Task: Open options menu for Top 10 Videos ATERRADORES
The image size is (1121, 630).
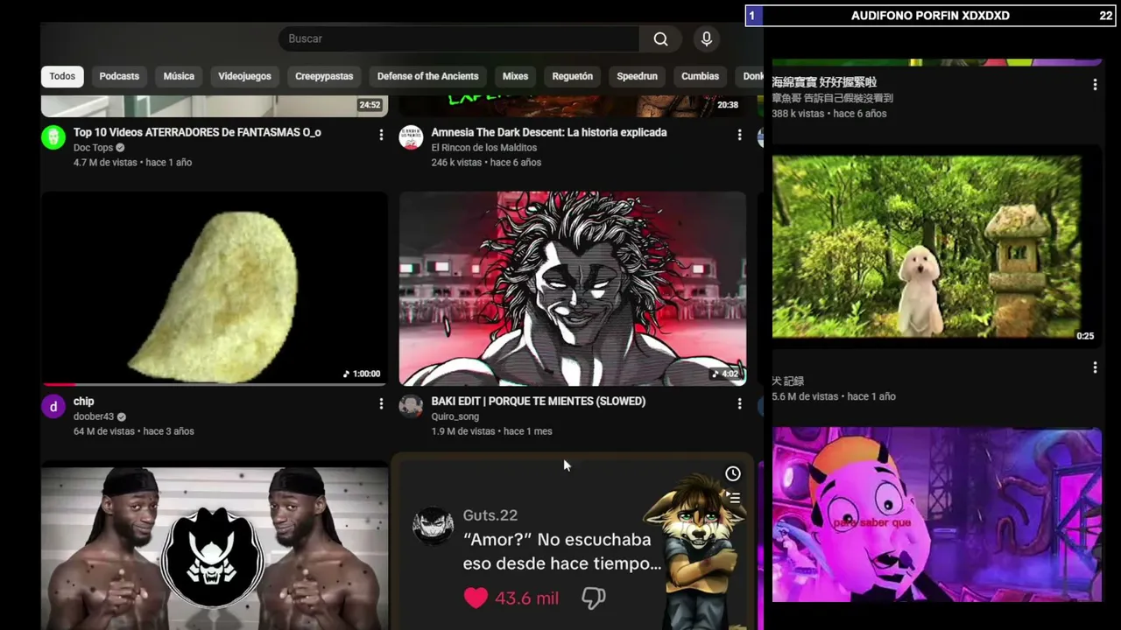Action: (x=381, y=135)
